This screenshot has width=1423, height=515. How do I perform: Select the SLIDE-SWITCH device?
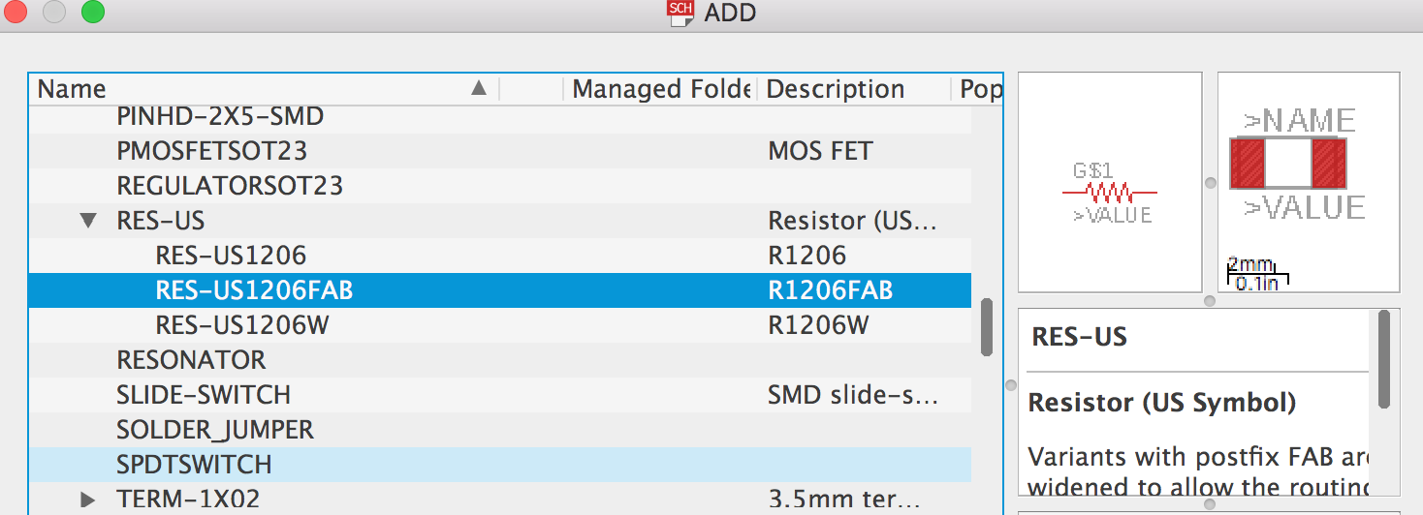(204, 395)
